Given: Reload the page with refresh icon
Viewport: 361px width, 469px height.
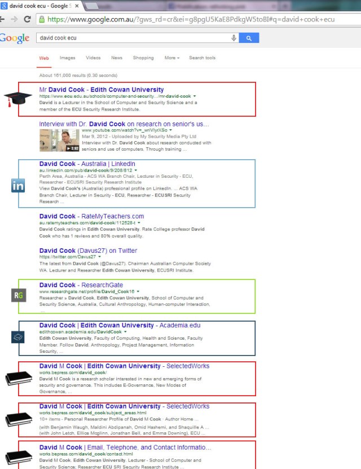Looking at the screenshot, I should (28, 19).
